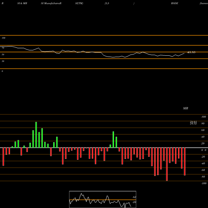
Task: Click the first red bar at chart's left edge
Action: 3,157
